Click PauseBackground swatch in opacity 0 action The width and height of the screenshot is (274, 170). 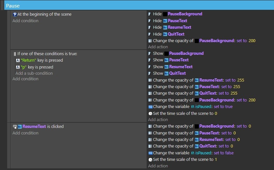(197, 127)
